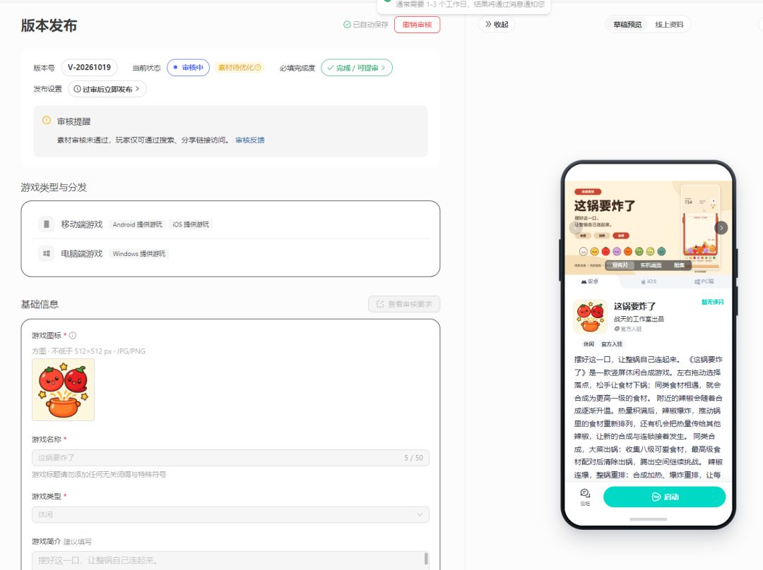763x570 pixels.
Task: Switch preview to the iOS platform tab
Action: (x=649, y=281)
